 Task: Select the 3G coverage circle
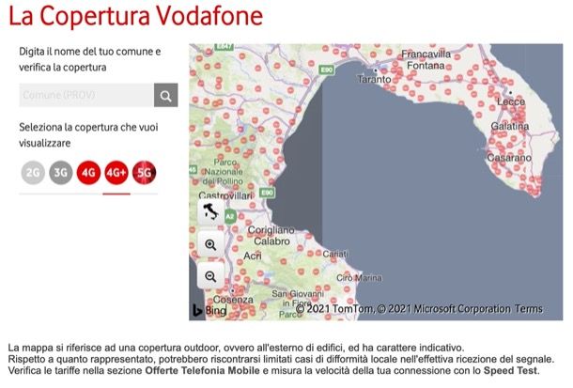[x=61, y=173]
